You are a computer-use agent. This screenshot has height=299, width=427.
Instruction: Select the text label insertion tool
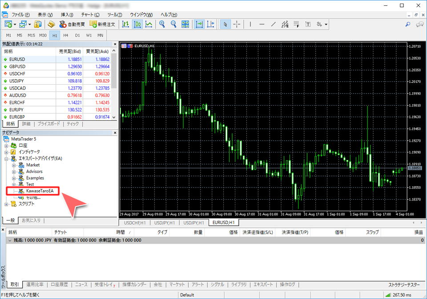coord(308,25)
